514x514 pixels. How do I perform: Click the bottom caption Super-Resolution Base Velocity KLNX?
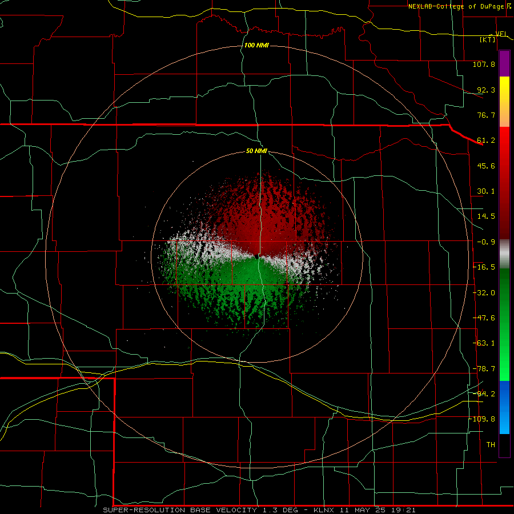[259, 510]
